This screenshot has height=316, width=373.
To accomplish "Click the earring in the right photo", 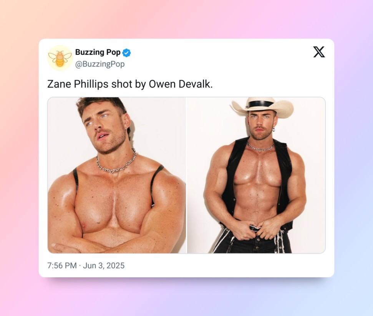I will [274, 129].
